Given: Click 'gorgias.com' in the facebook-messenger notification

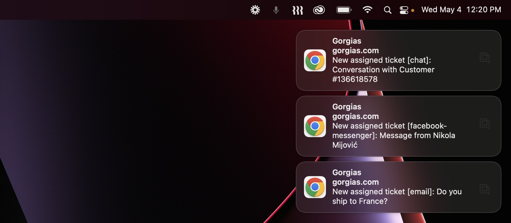Looking at the screenshot, I should pos(356,117).
